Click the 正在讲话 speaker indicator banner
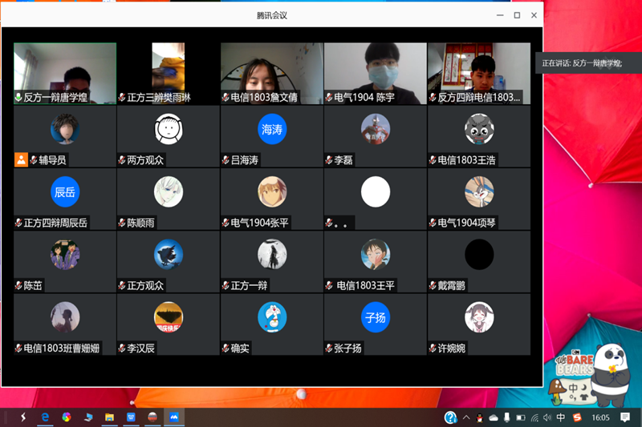This screenshot has width=642, height=427. coord(588,63)
